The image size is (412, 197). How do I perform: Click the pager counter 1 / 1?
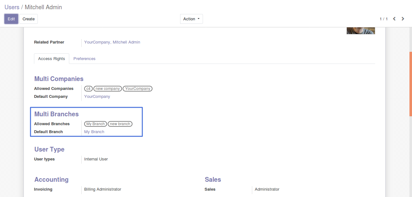click(383, 19)
